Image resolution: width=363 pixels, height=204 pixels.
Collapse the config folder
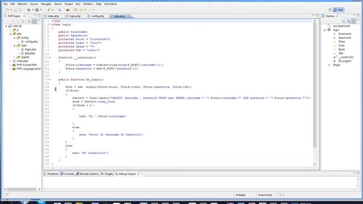pos(14,38)
